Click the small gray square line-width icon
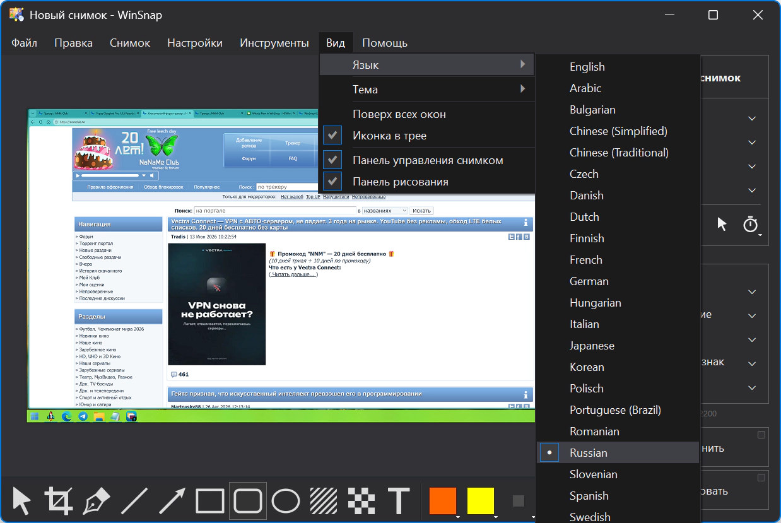This screenshot has height=523, width=781. (519, 501)
